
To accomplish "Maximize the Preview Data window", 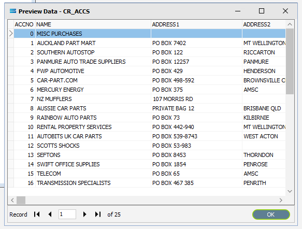I will (262, 11).
